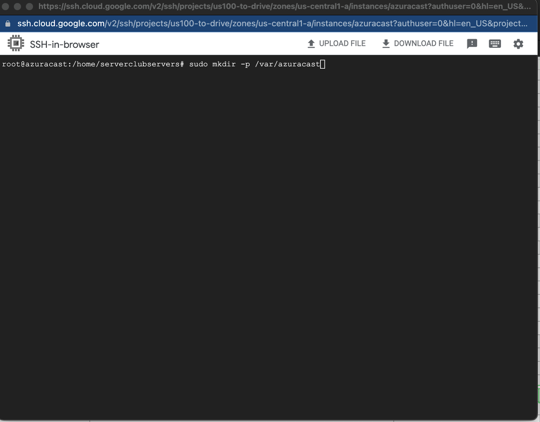540x422 pixels.
Task: Click the window close traffic light button
Action: tap(5, 6)
